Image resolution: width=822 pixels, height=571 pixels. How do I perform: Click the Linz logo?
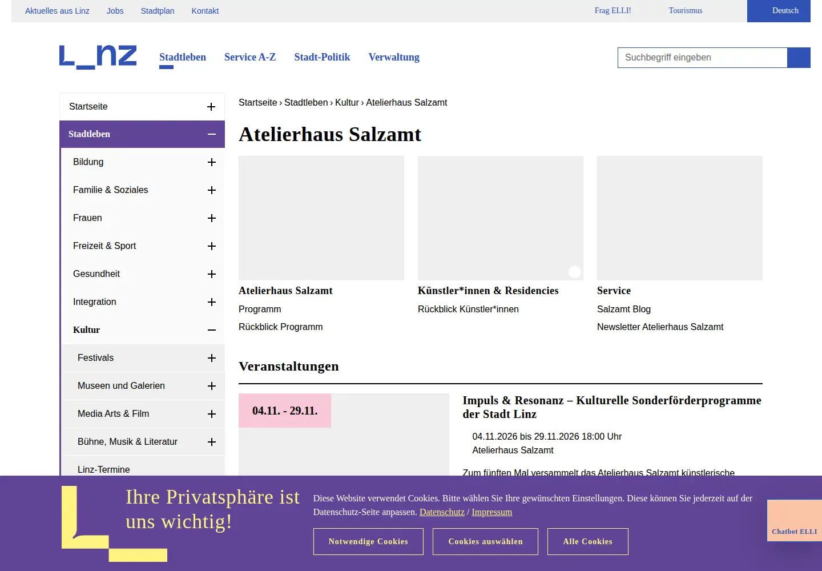pyautogui.click(x=98, y=57)
